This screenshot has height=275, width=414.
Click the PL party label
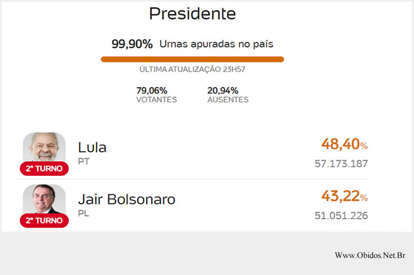coord(83,213)
